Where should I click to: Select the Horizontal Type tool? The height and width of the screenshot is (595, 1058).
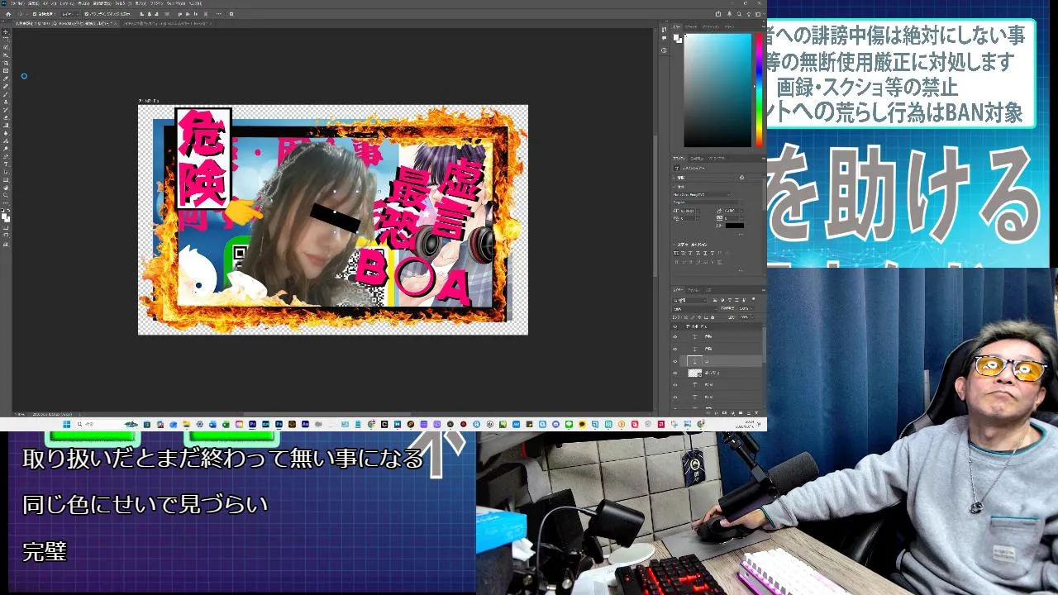point(6,164)
